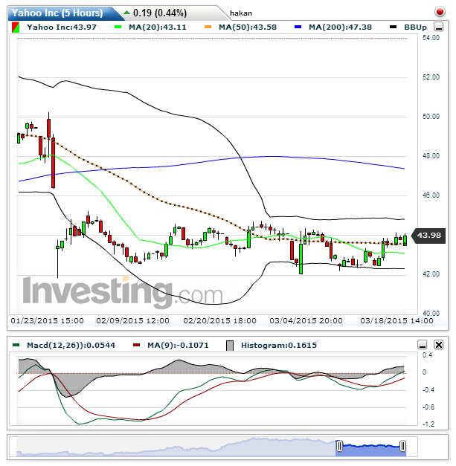Select the hakan tab
Image resolution: width=456 pixels, height=466 pixels.
tap(241, 13)
